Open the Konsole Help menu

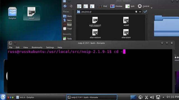click(x=60, y=47)
